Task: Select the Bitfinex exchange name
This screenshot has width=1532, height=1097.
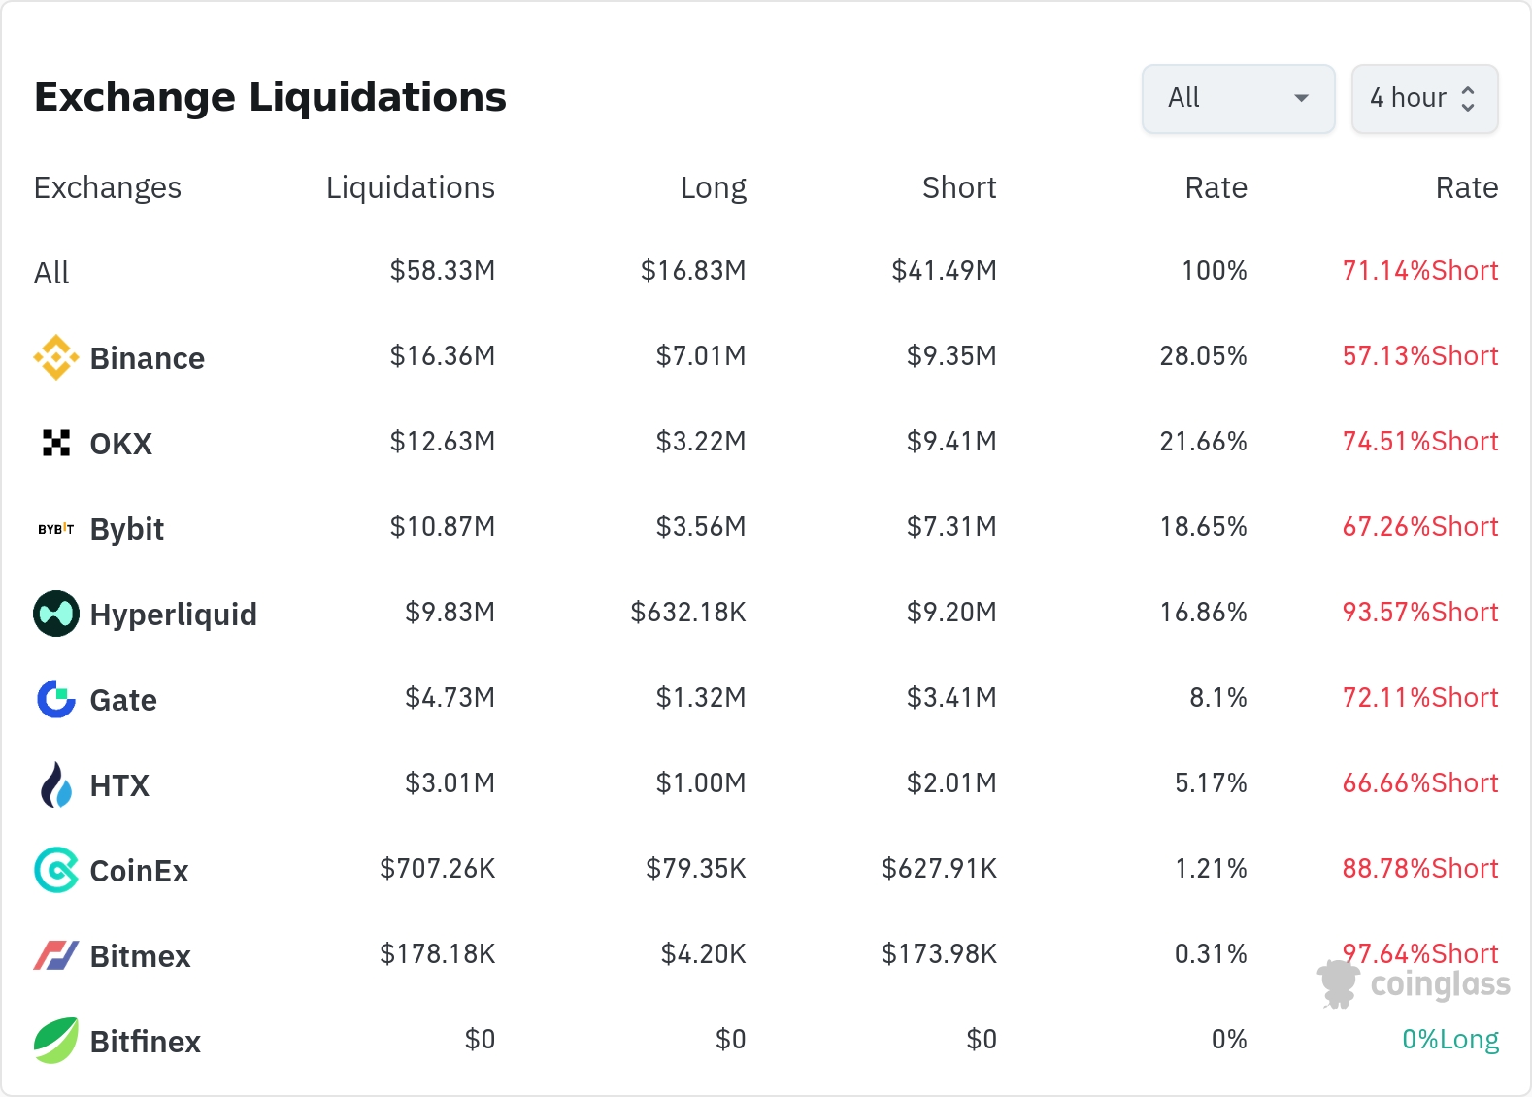Action: pos(145,1042)
